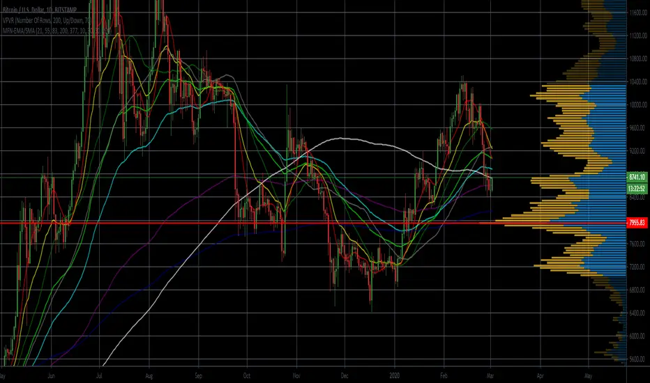Image resolution: width=650 pixels, height=383 pixels.
Task: Click the 6800.00 price axis label
Action: coord(637,290)
